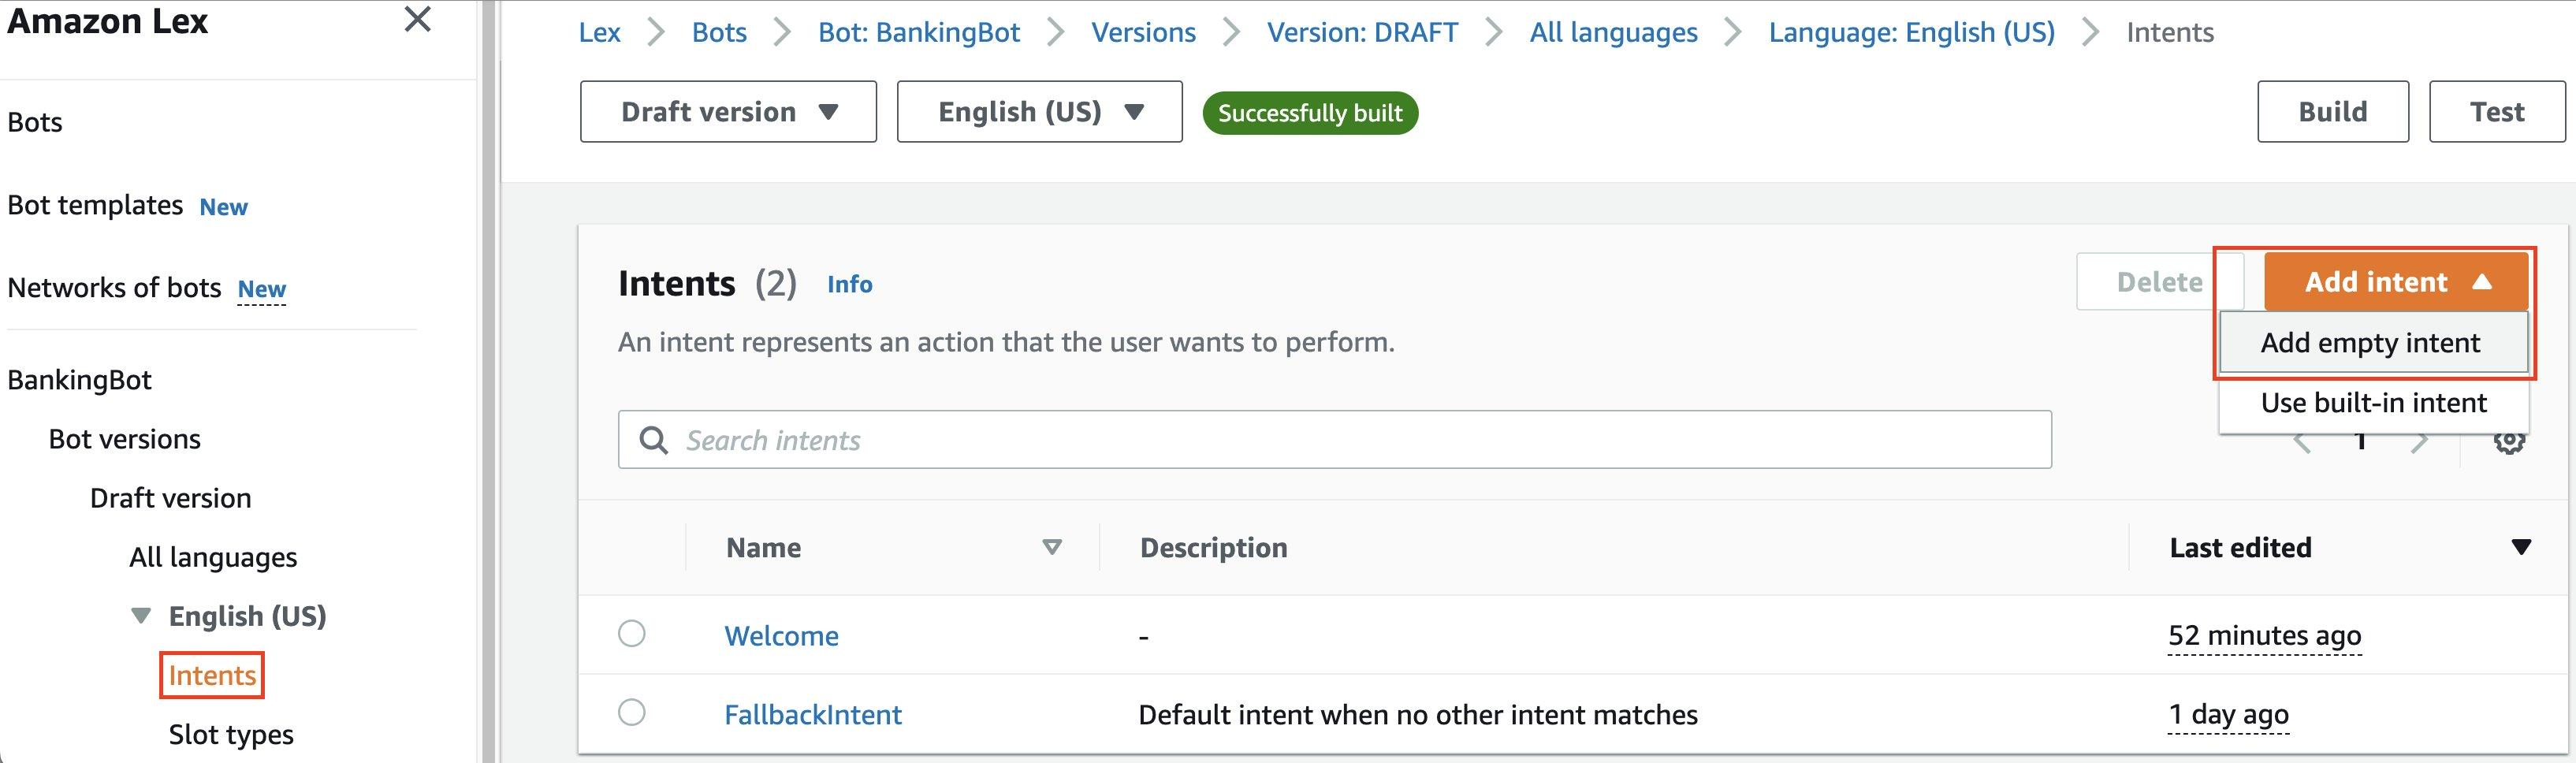Click the table preferences gear icon
This screenshot has width=2576, height=763.
point(2508,442)
